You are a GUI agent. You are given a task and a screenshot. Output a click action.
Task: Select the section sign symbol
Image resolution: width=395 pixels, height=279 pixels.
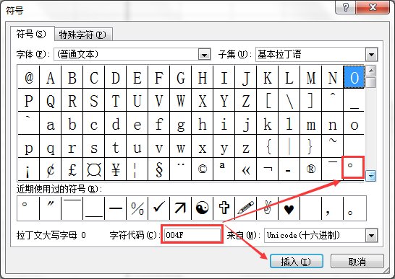pos(159,169)
